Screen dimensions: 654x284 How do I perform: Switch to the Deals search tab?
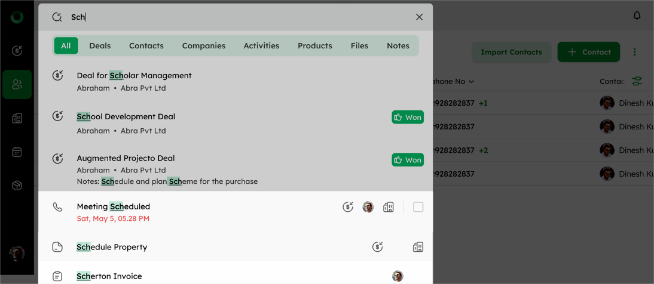[x=100, y=46]
